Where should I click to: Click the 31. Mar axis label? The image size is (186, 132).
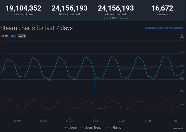coord(70,121)
